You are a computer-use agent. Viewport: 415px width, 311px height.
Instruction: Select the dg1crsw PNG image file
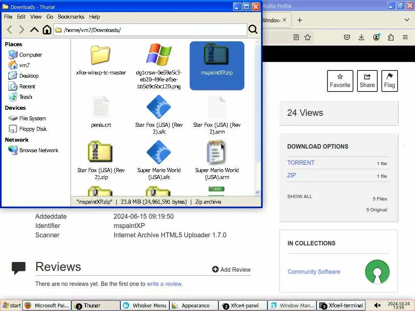click(x=159, y=66)
